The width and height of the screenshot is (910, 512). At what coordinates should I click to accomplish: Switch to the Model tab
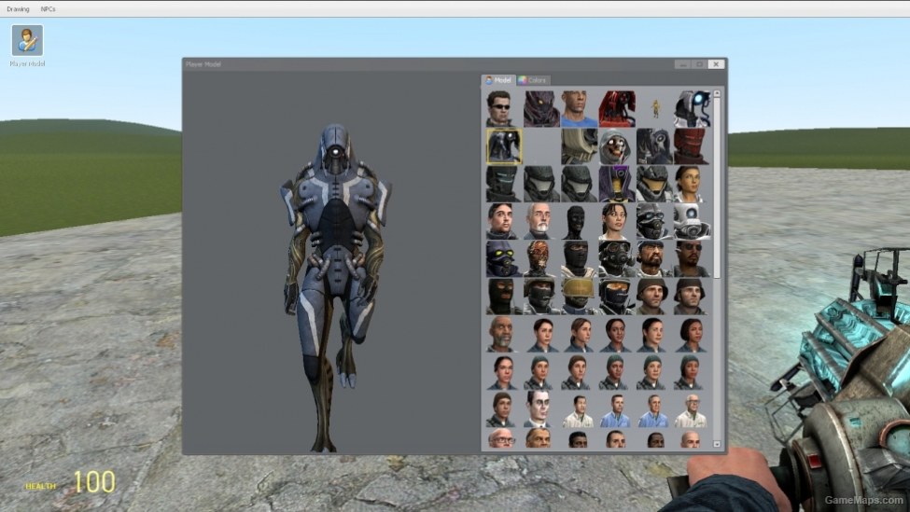click(498, 80)
